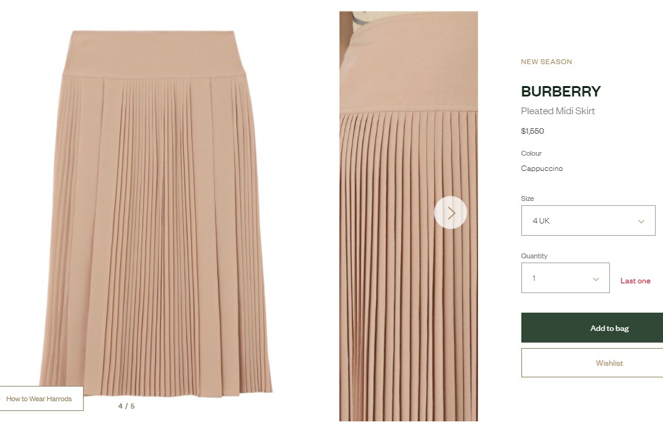Add the skirt to bag

pos(592,328)
